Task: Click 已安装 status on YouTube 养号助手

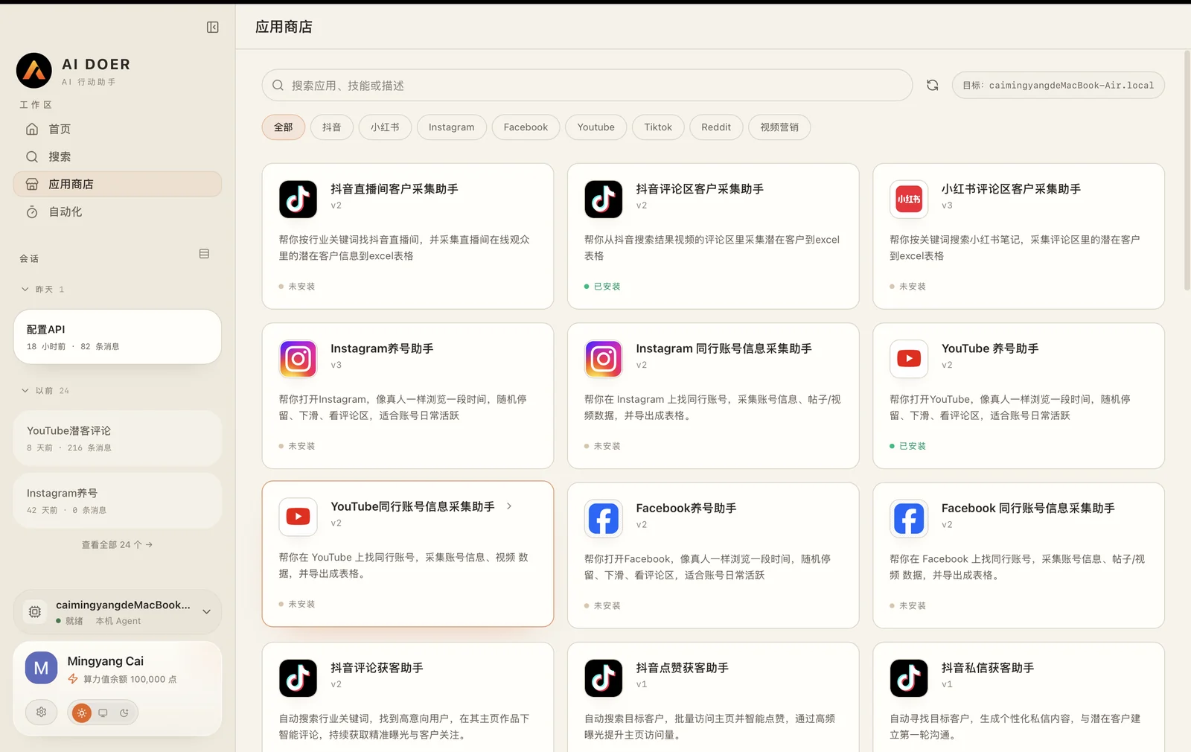Action: [x=908, y=446]
